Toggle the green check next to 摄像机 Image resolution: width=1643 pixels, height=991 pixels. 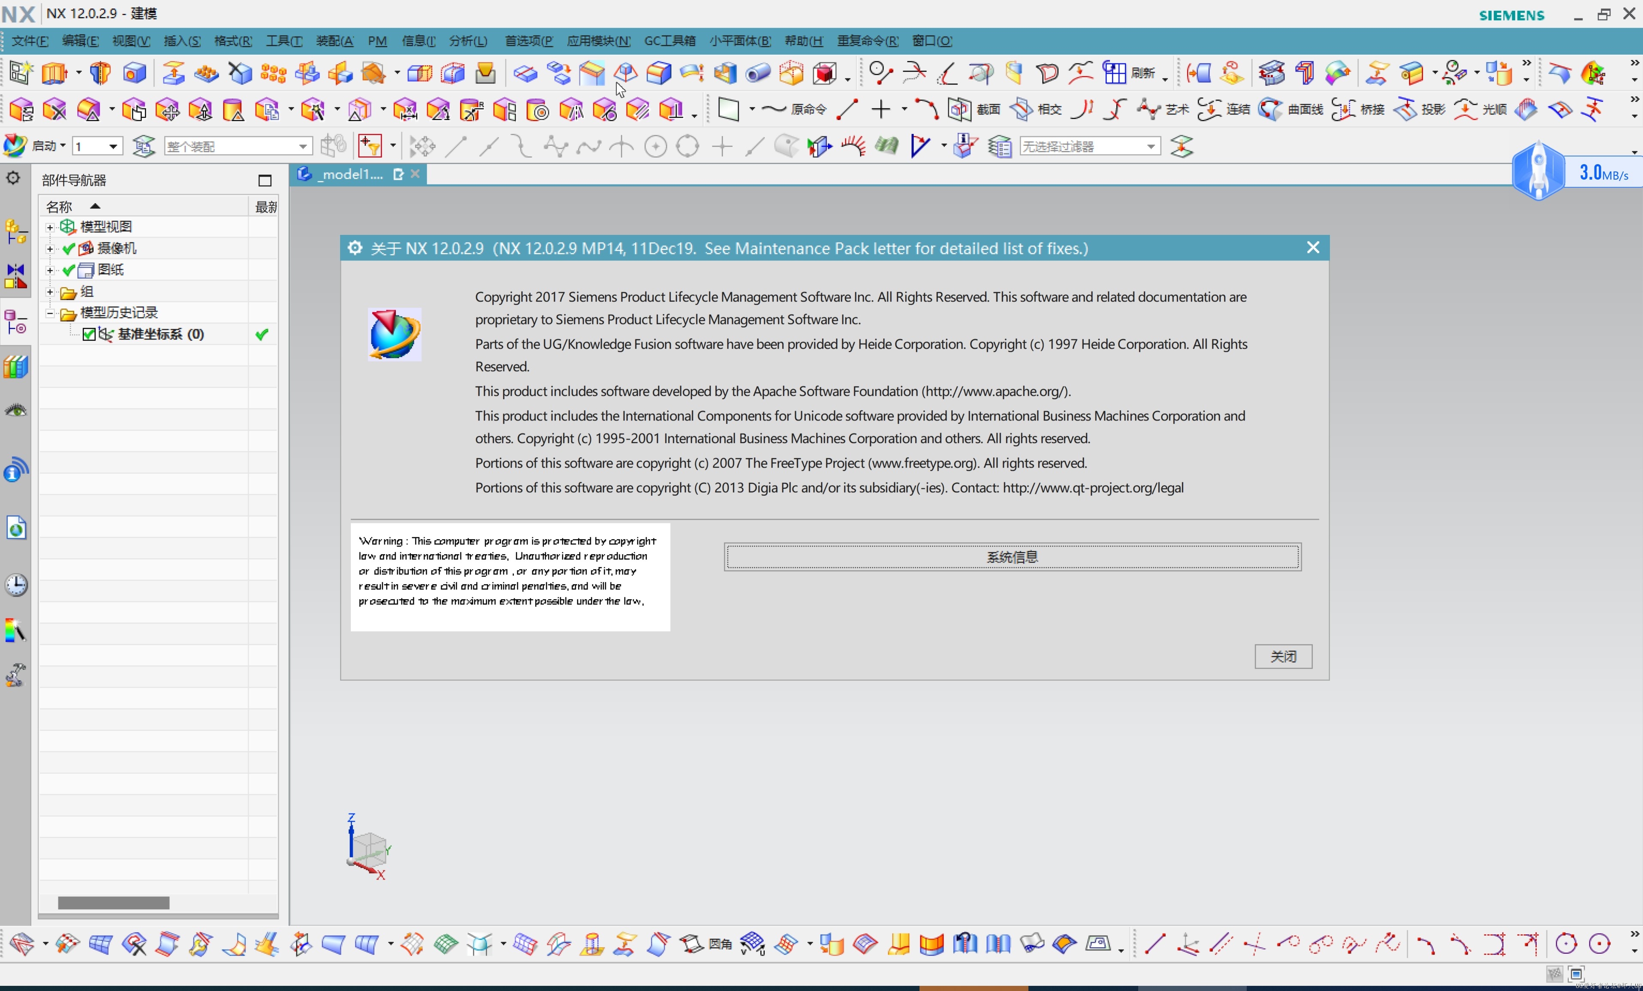68,249
